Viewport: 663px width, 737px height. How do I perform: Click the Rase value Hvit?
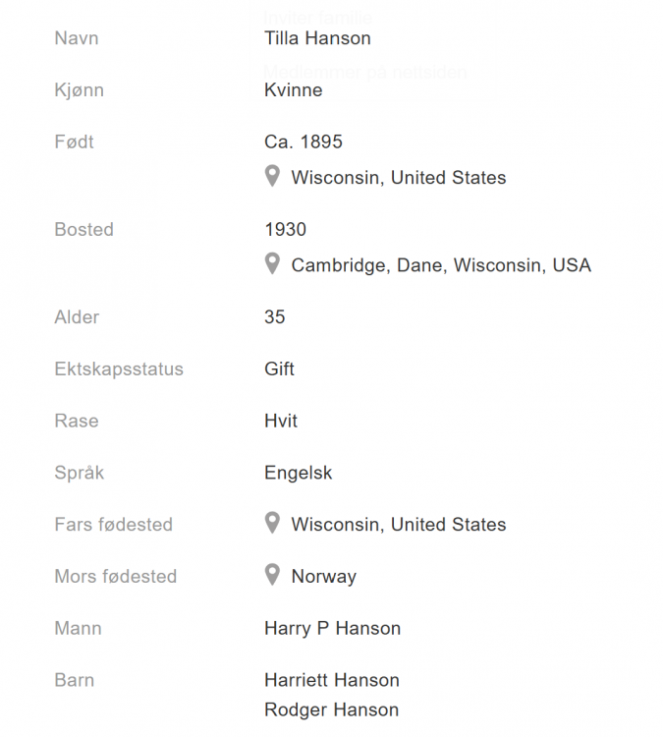point(280,421)
